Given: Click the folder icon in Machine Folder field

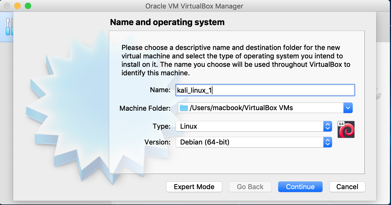Looking at the screenshot, I should [x=184, y=108].
